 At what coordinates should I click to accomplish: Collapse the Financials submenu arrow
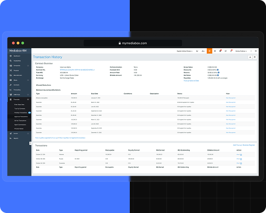[28, 99]
